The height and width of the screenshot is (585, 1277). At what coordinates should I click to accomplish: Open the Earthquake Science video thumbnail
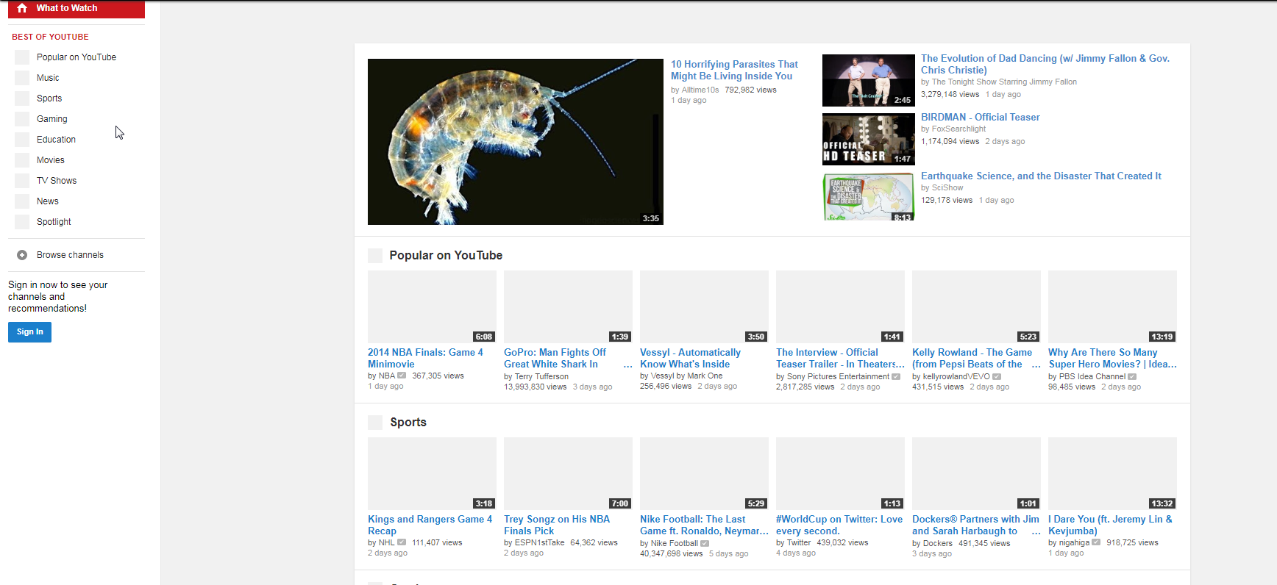click(x=868, y=197)
